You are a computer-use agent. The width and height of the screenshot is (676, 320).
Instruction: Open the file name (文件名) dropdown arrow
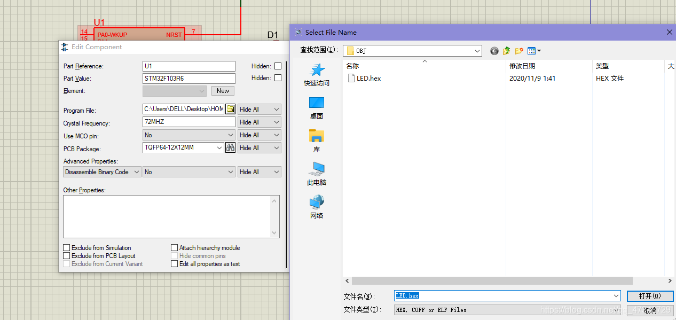point(617,296)
